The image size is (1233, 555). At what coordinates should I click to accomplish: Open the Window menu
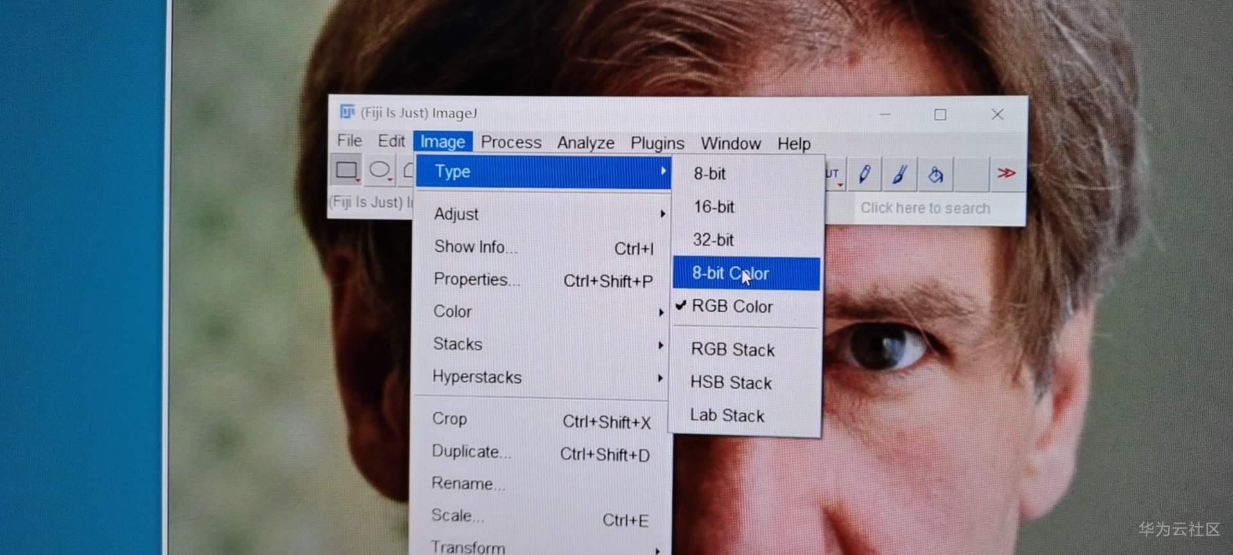click(731, 143)
